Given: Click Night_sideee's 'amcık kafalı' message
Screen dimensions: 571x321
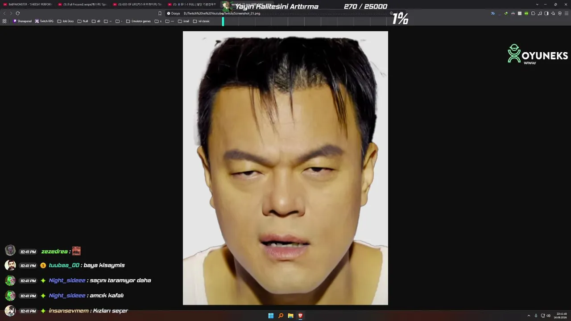Looking at the screenshot, I should [107, 296].
